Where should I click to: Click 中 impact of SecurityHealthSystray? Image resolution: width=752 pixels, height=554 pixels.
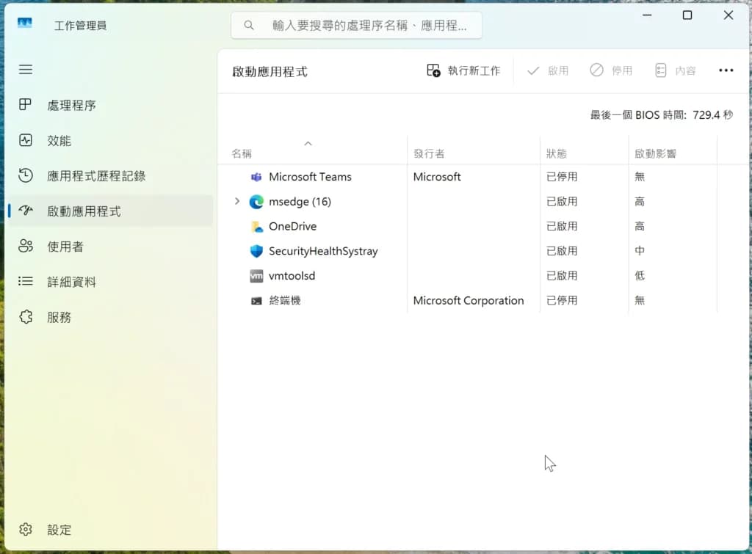[640, 251]
